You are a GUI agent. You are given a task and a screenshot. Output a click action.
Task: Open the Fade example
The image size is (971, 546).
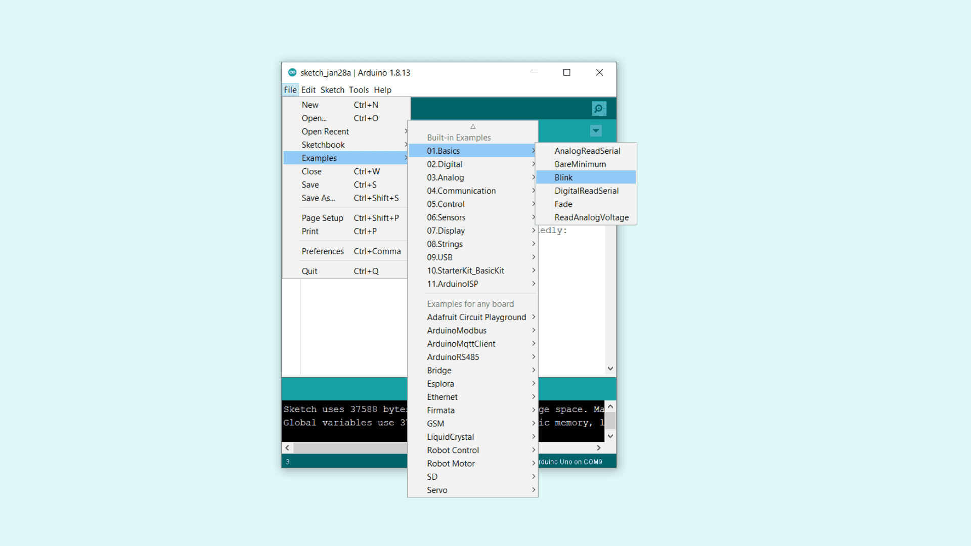(563, 204)
